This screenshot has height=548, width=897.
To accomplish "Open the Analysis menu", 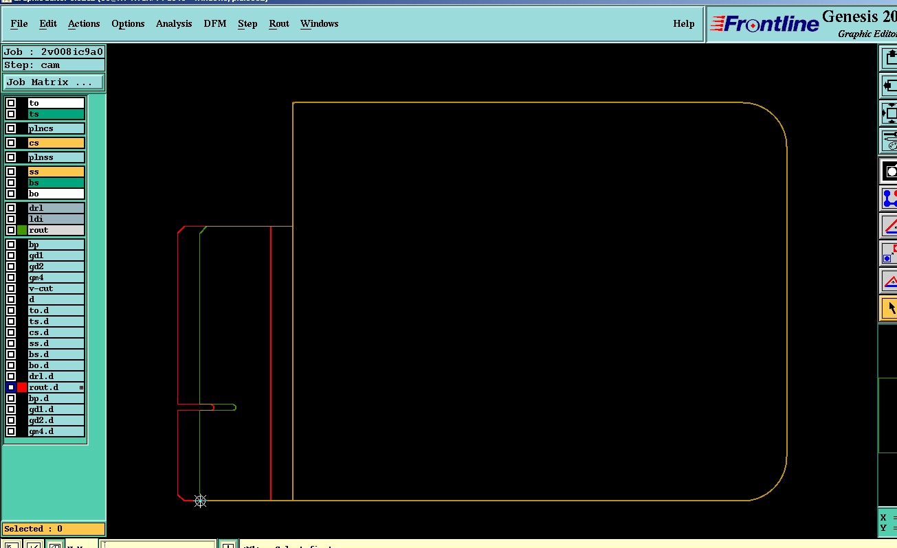I will tap(174, 24).
